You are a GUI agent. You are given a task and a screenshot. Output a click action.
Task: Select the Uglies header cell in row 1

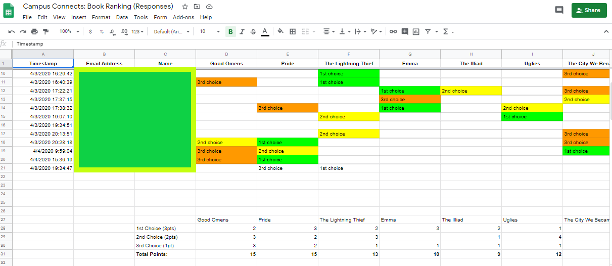(532, 64)
